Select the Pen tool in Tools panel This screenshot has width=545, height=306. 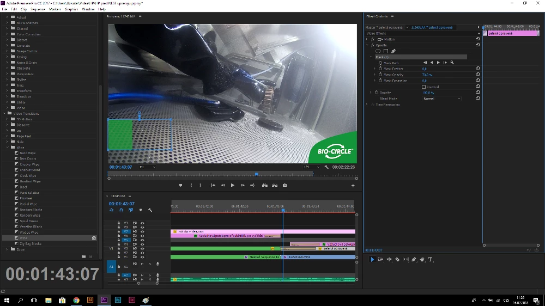click(x=414, y=260)
